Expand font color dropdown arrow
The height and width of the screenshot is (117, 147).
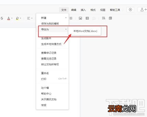point(12,18)
